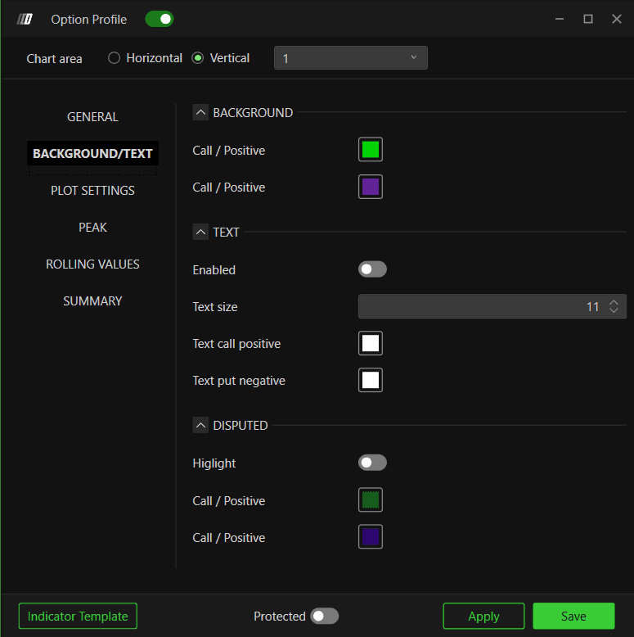This screenshot has height=637, width=634.
Task: Go to the ROLLING VALUES tab
Action: pos(92,264)
